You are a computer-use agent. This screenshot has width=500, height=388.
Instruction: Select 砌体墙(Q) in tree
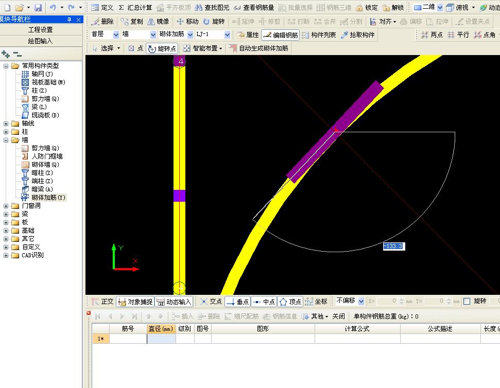[x=45, y=165]
